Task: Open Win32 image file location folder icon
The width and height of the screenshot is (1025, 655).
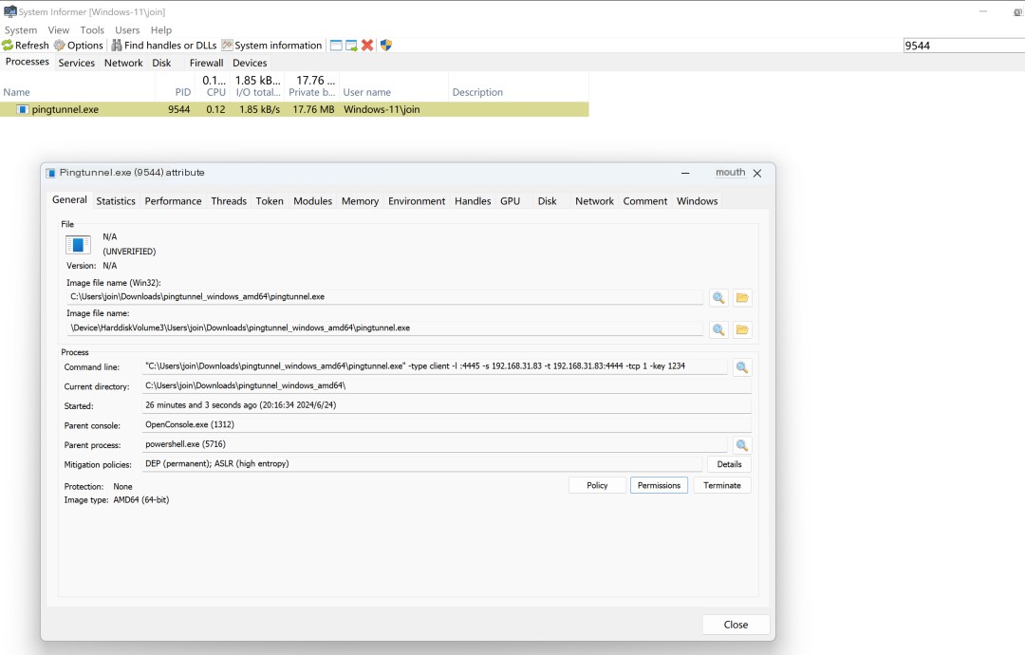Action: [x=742, y=297]
